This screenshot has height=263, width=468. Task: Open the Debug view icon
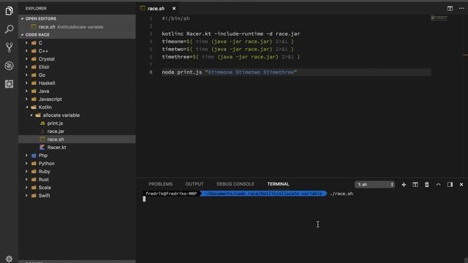9,66
